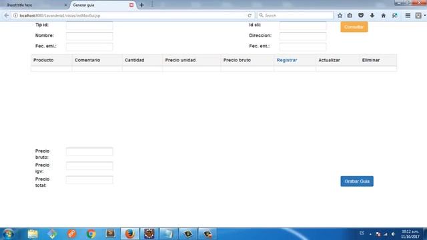Viewport: 427px width, 240px height.
Task: Click the Fec. emi. input field
Action: point(89,47)
